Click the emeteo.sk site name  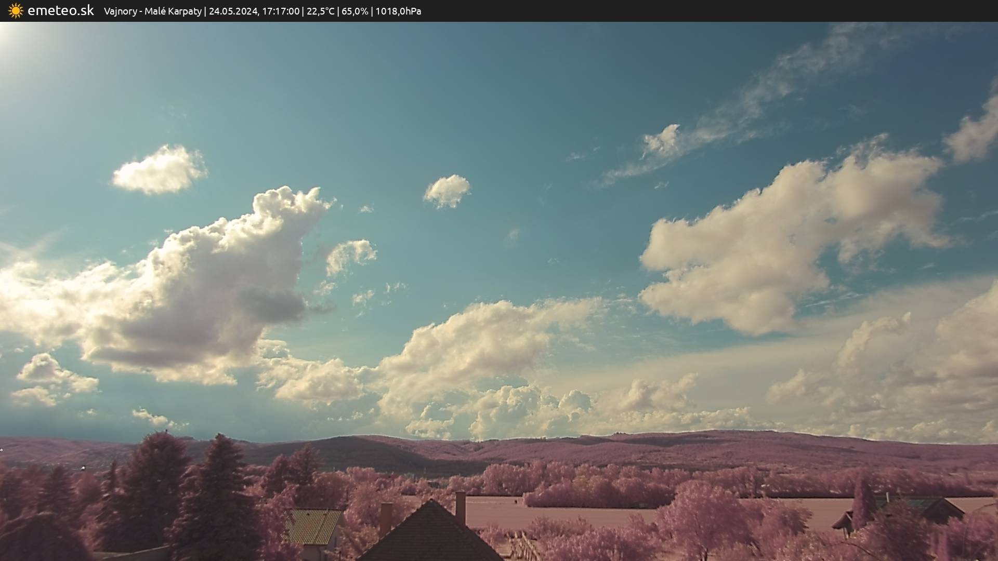[x=61, y=10]
